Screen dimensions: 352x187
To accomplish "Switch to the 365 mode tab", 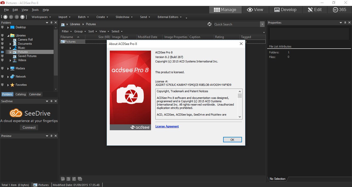I will click(x=339, y=10).
